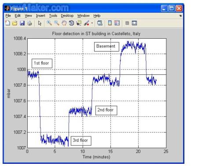Select the 3rd floor annotation box
198x166 pixels.
(81, 141)
